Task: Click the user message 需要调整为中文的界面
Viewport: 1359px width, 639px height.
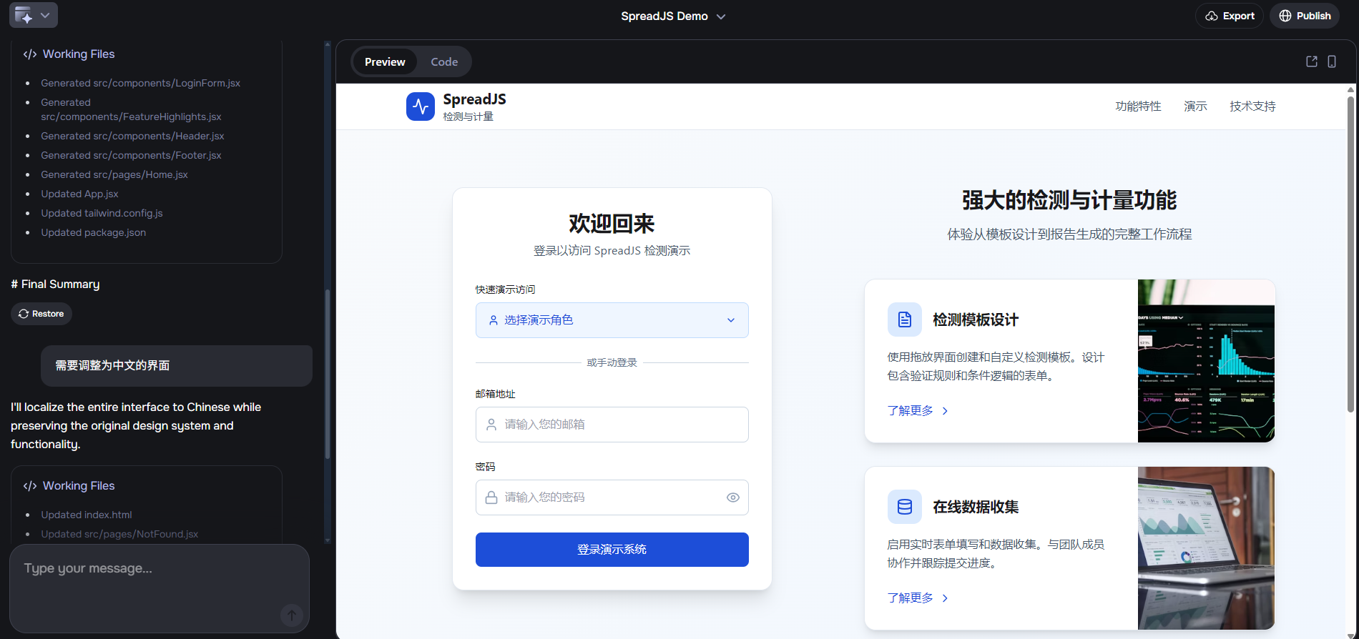Action: point(177,366)
